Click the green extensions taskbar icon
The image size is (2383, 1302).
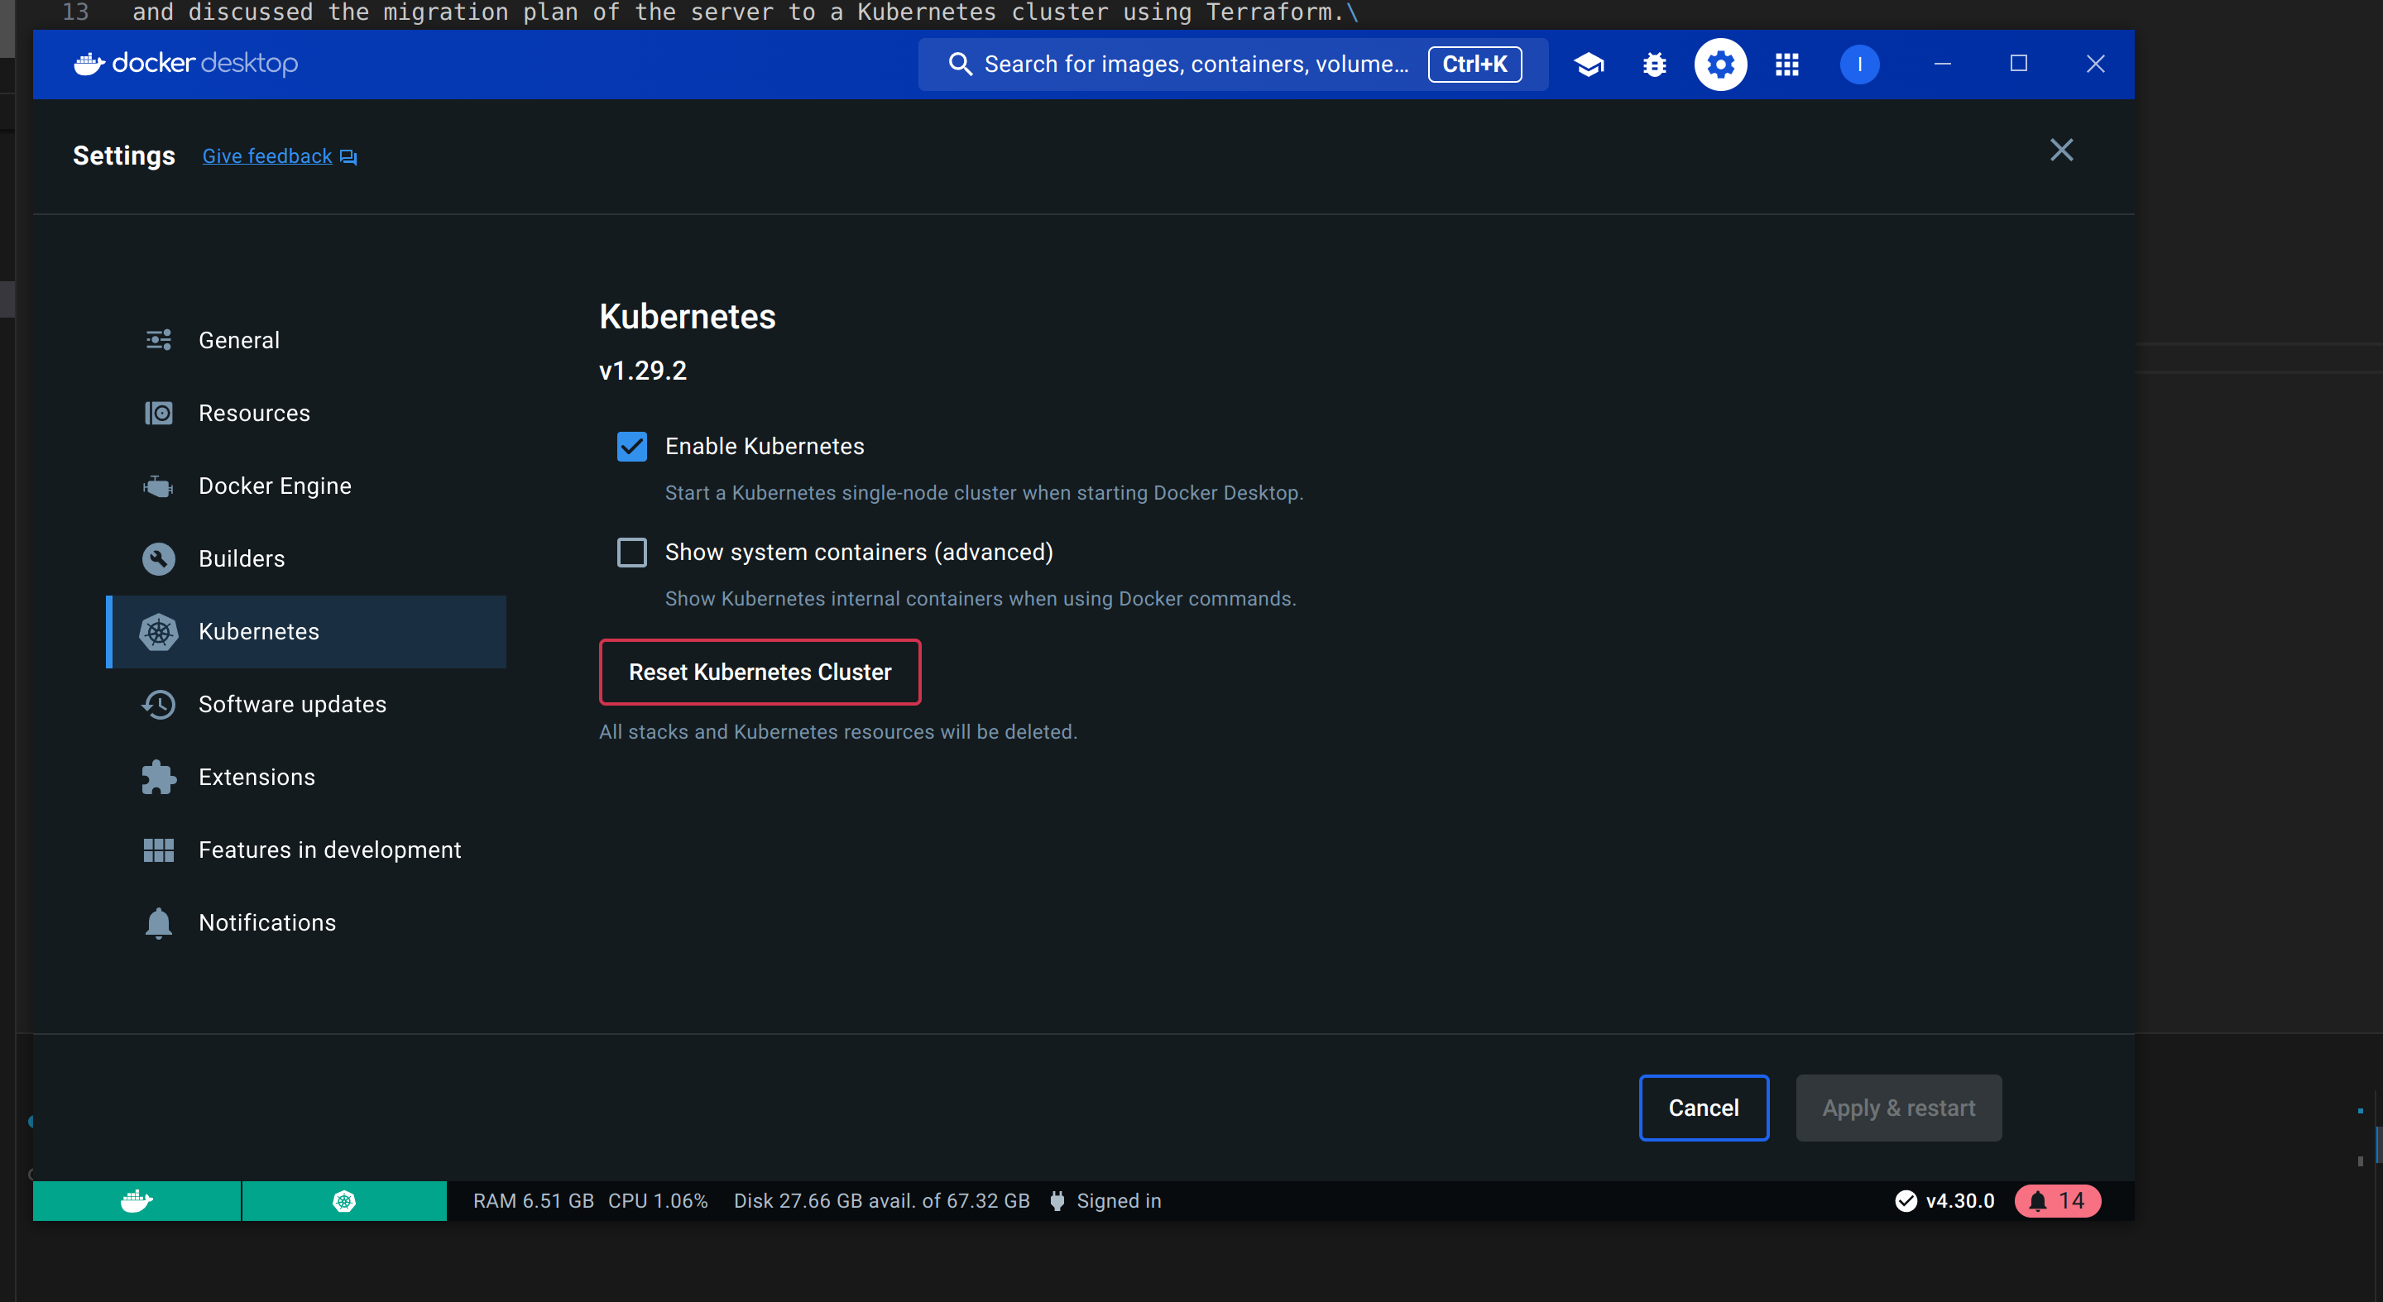click(342, 1201)
